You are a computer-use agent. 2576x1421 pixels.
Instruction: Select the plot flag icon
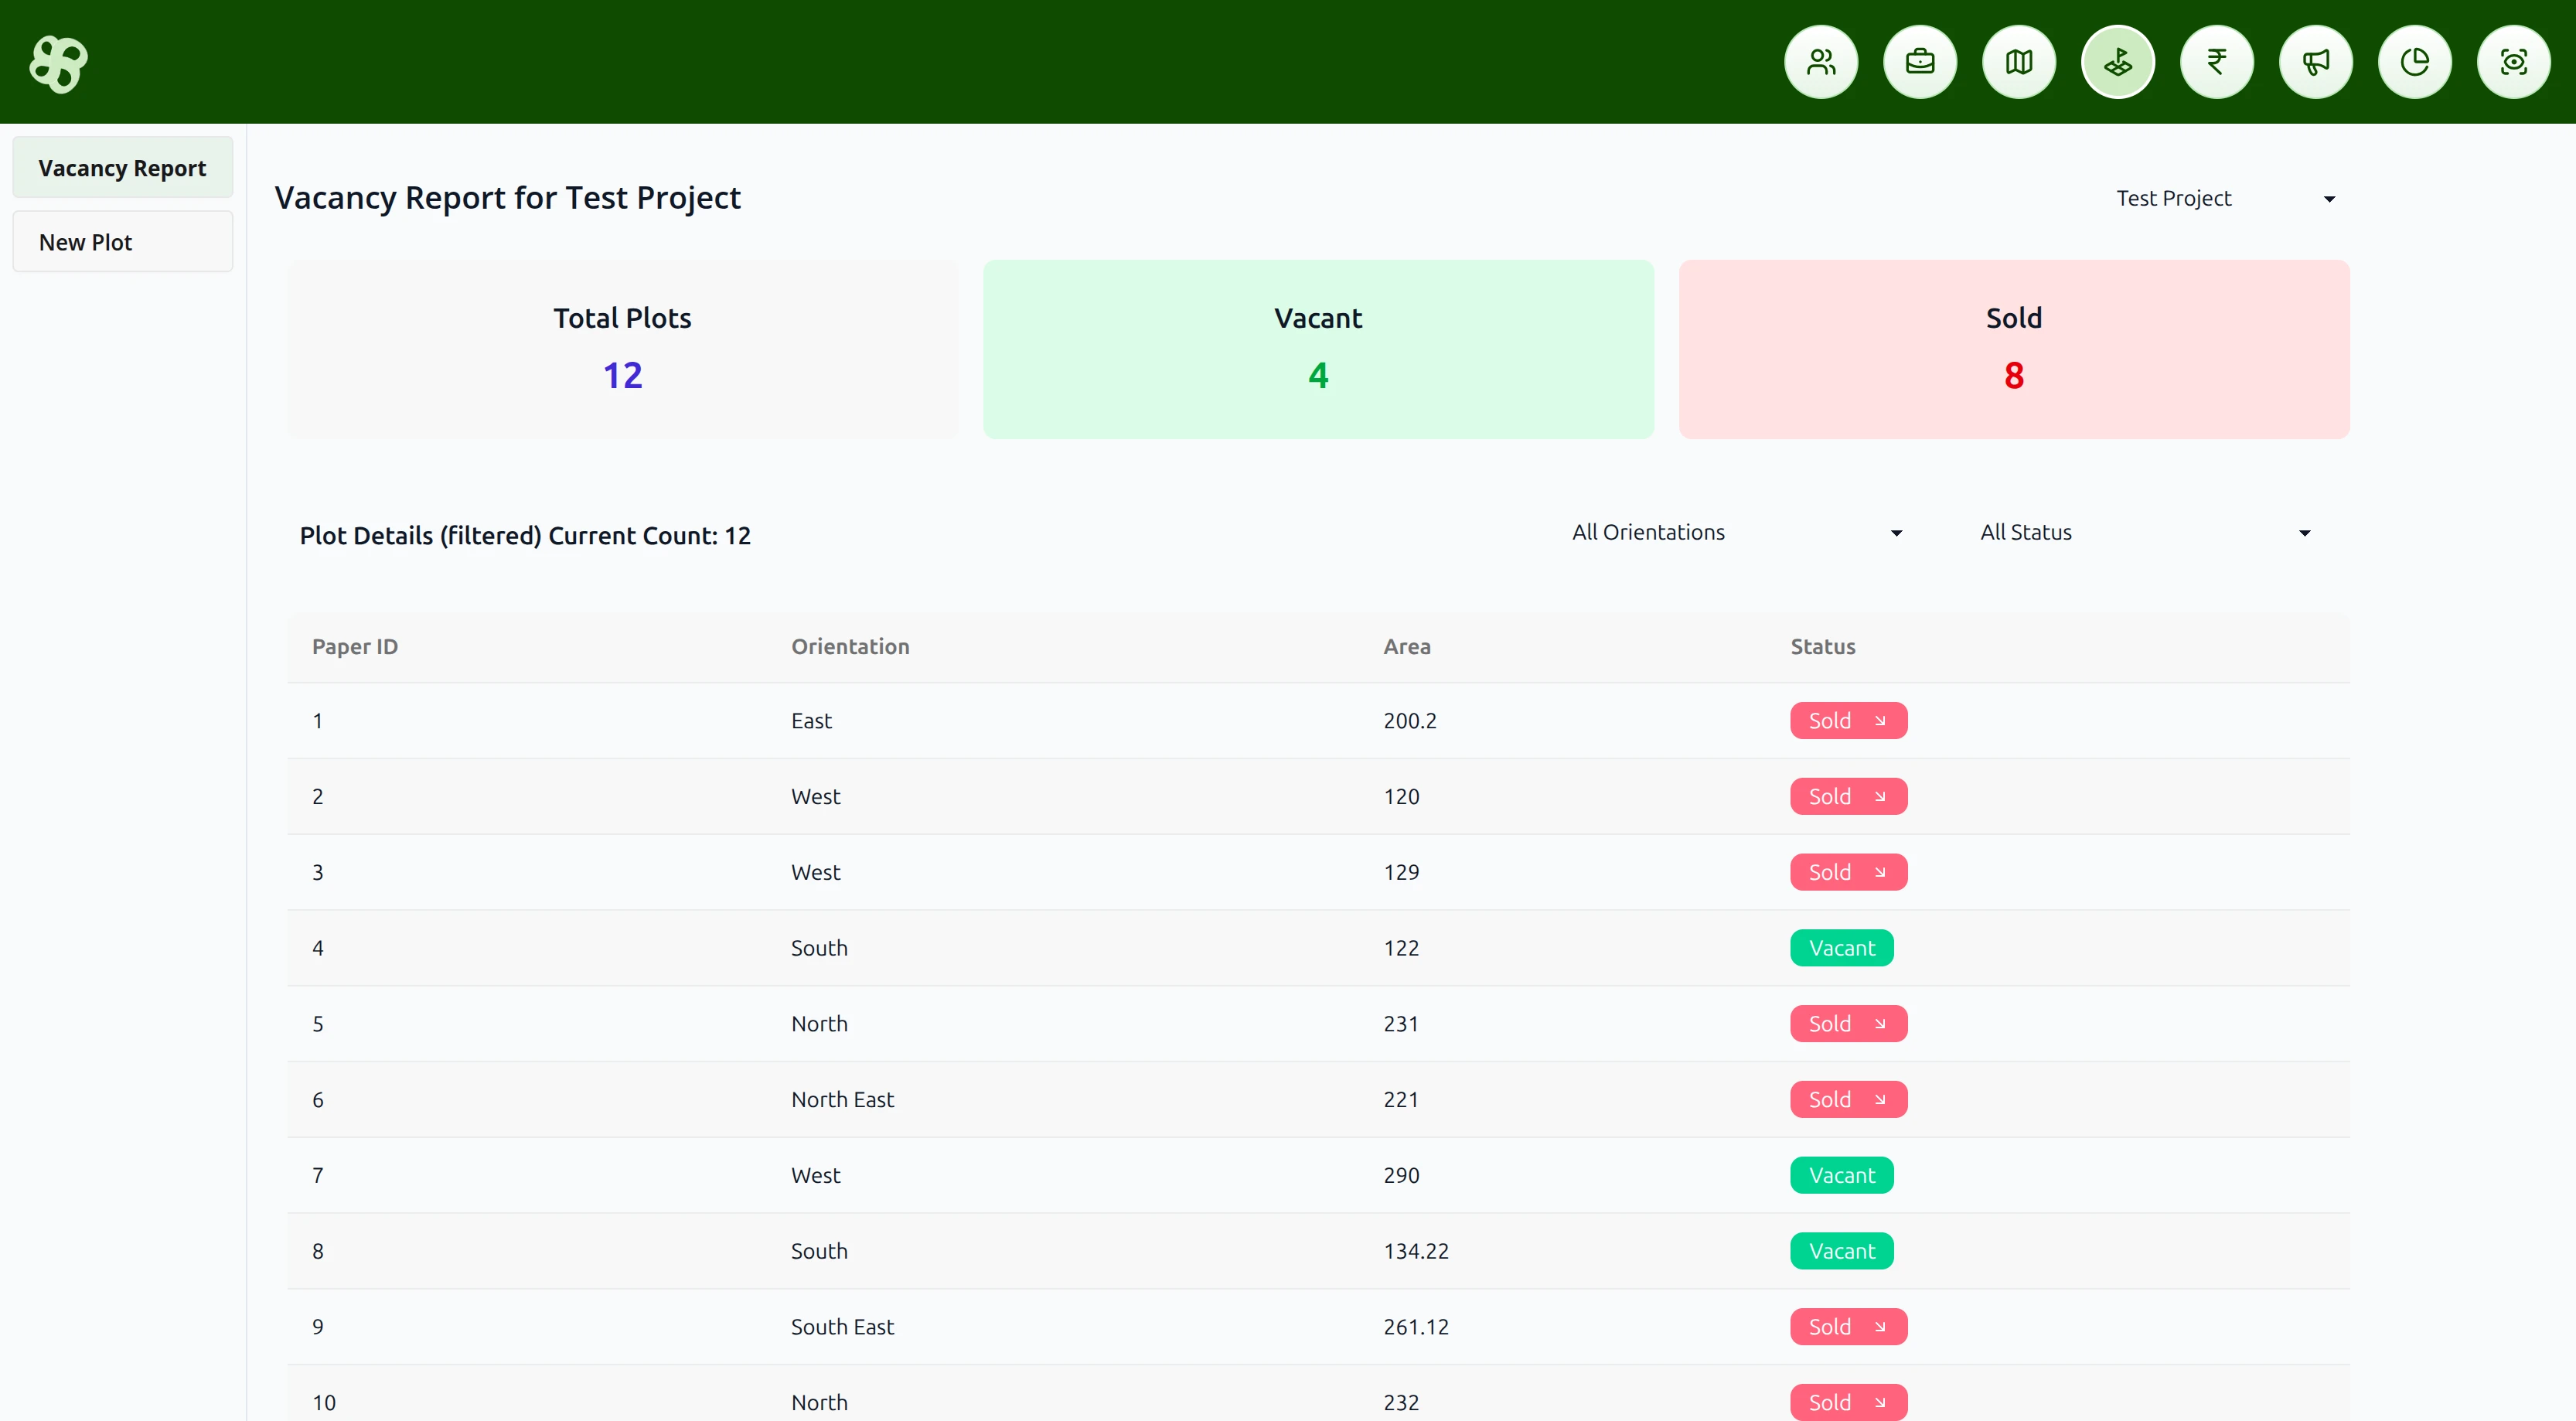click(2118, 62)
